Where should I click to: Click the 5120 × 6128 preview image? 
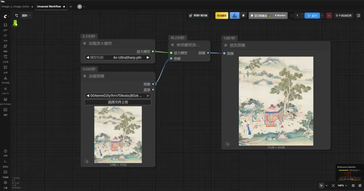pyautogui.click(x=276, y=101)
